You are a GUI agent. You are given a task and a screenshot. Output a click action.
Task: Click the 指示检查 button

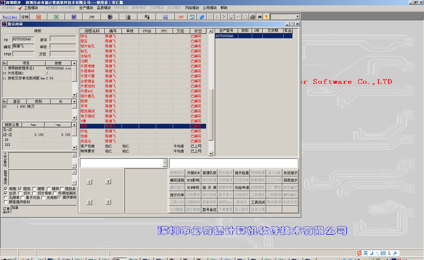coord(242,173)
